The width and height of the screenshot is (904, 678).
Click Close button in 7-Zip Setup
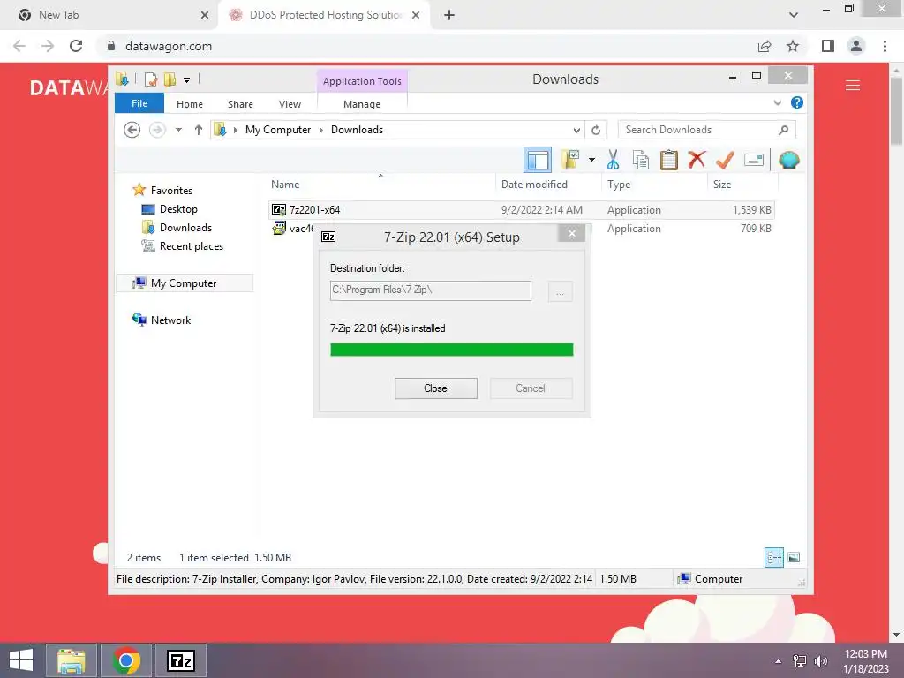(436, 388)
